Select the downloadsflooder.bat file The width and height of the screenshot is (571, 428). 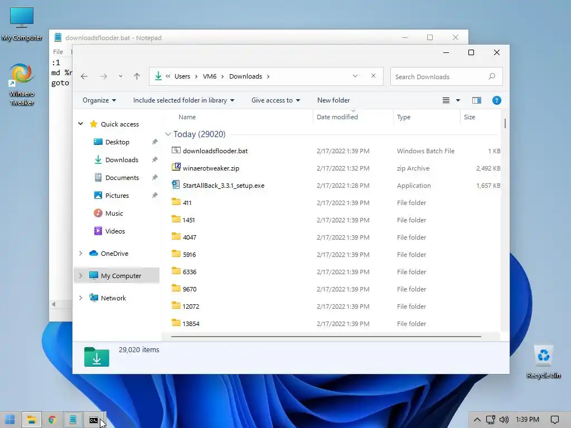coord(215,151)
